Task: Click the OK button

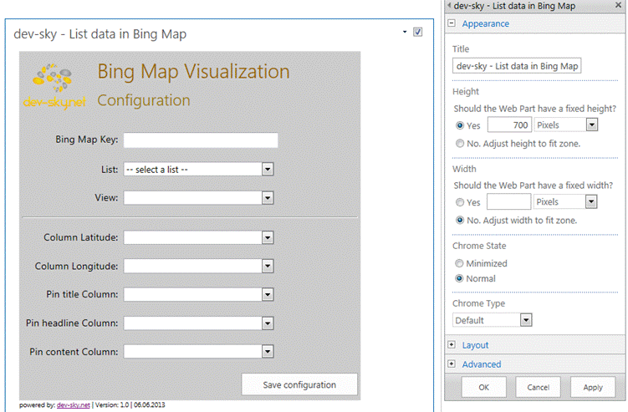Action: (484, 387)
